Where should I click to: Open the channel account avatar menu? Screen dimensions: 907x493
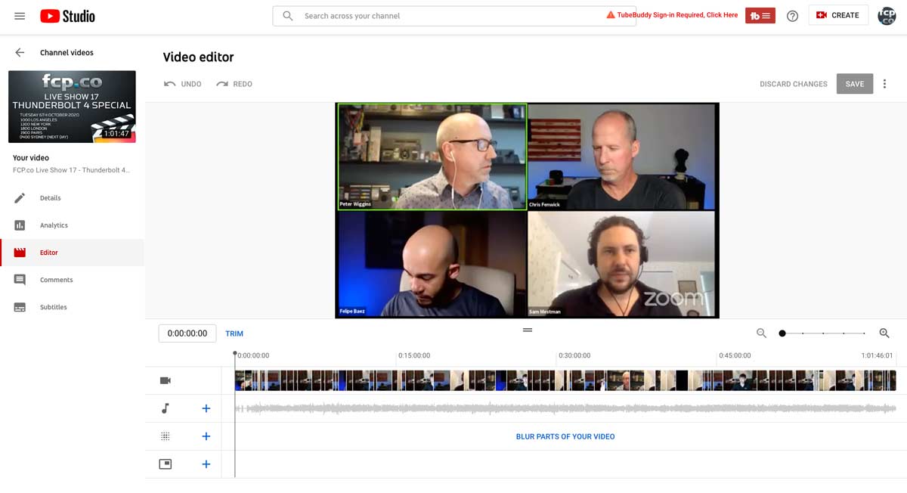tap(887, 15)
